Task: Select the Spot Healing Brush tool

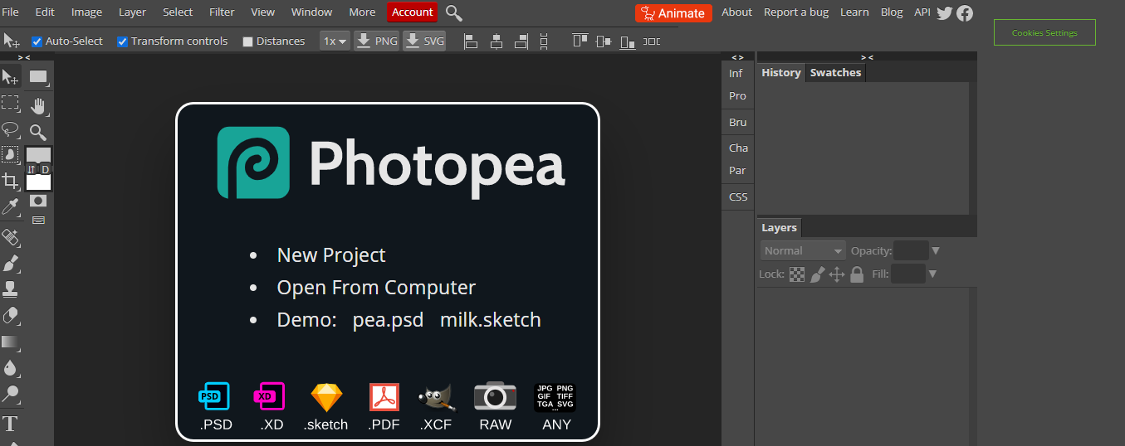Action: coord(11,239)
